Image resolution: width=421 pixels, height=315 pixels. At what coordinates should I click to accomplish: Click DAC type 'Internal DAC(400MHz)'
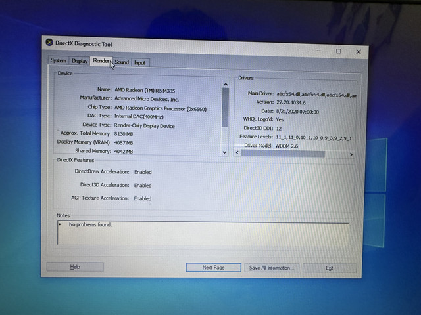pyautogui.click(x=139, y=117)
